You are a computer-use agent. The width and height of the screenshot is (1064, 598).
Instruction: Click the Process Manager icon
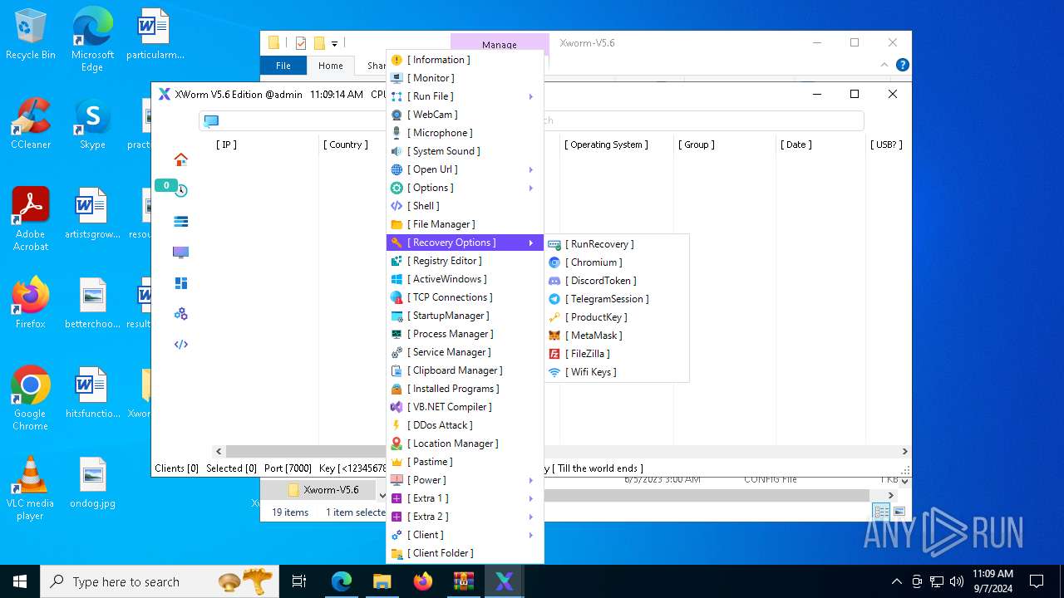397,334
